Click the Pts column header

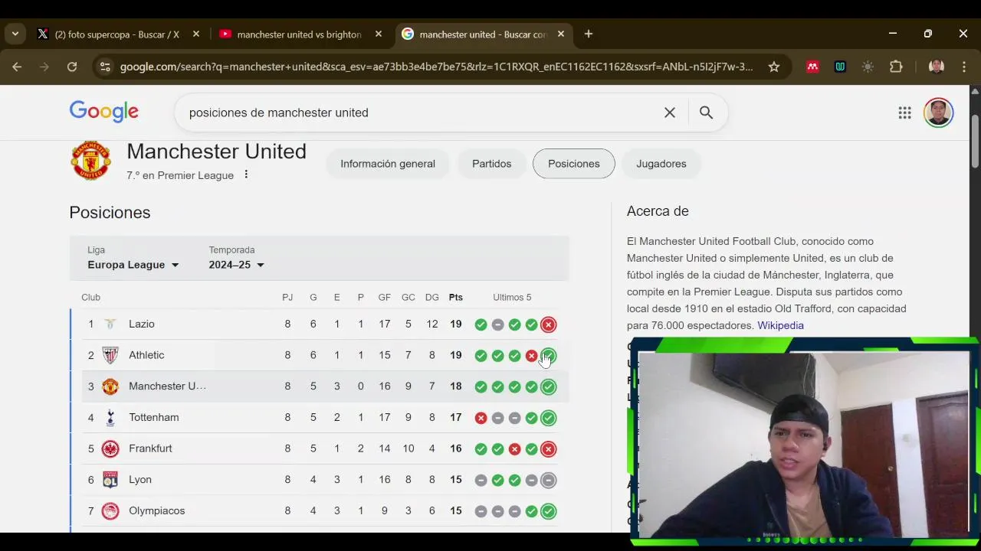pos(455,297)
